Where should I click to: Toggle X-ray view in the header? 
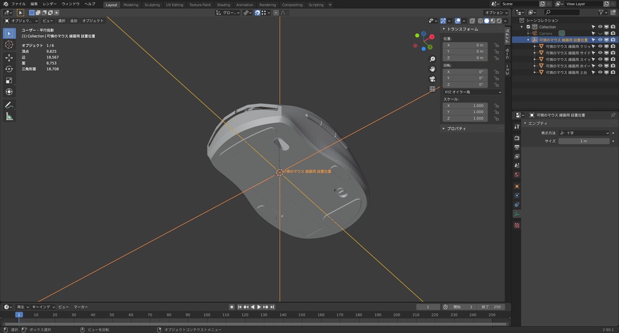[472, 21]
